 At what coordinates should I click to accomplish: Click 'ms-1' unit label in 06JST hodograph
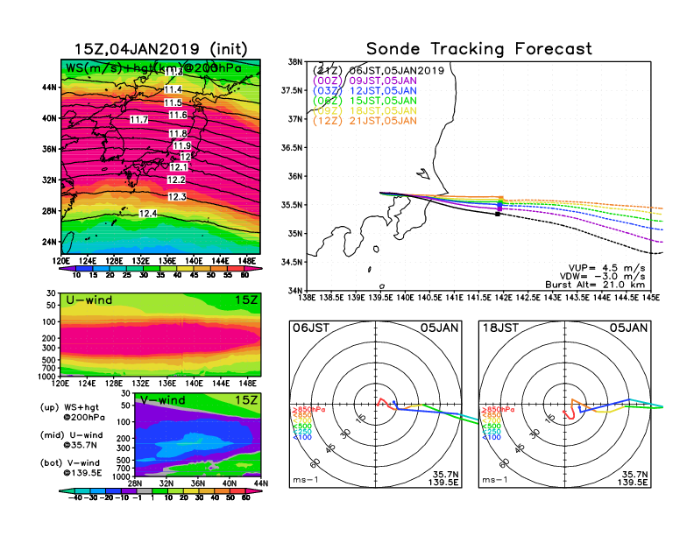[306, 480]
